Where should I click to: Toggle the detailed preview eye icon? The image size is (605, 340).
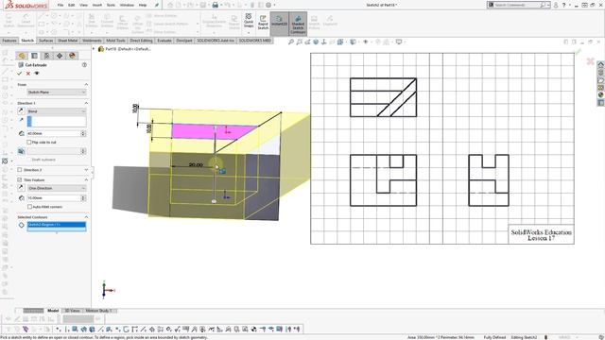click(x=37, y=74)
